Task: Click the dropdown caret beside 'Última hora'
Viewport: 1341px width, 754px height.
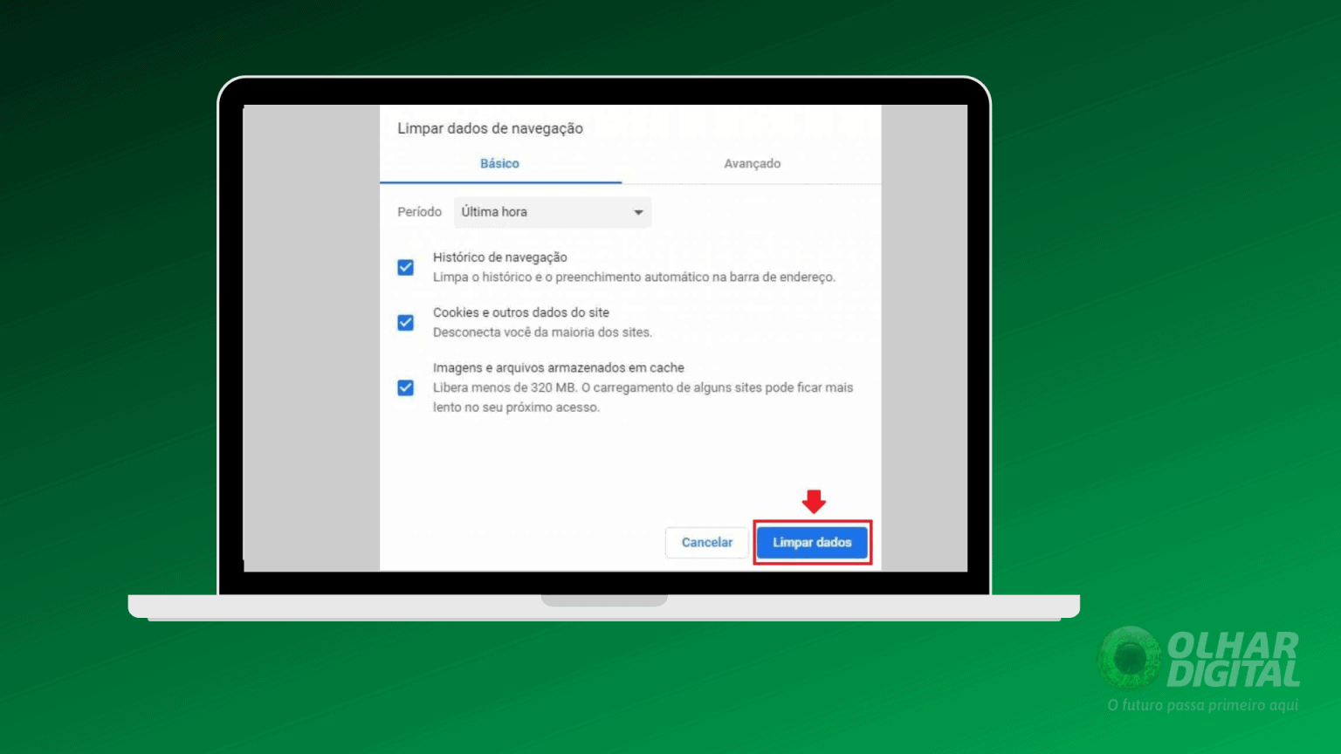Action: click(x=638, y=212)
